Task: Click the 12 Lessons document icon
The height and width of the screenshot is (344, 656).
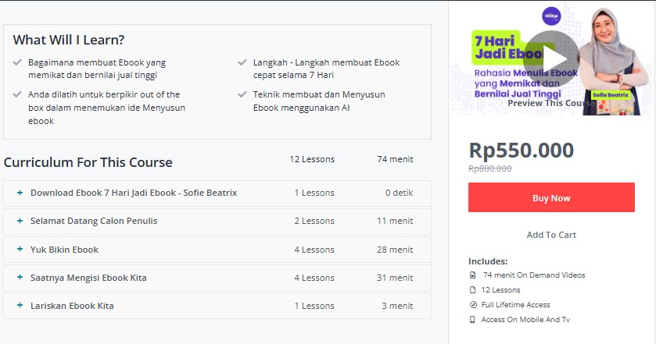Action: [x=473, y=289]
